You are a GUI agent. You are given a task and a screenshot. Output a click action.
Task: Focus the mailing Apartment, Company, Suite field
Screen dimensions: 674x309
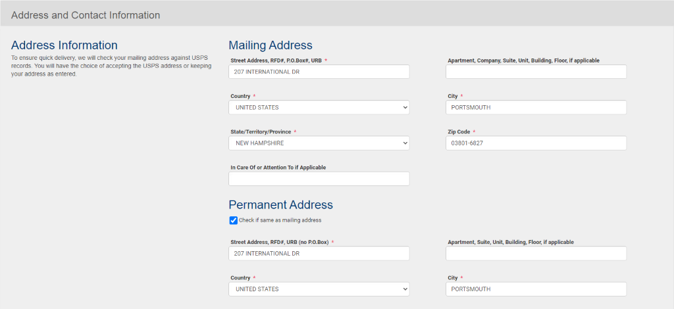(536, 72)
